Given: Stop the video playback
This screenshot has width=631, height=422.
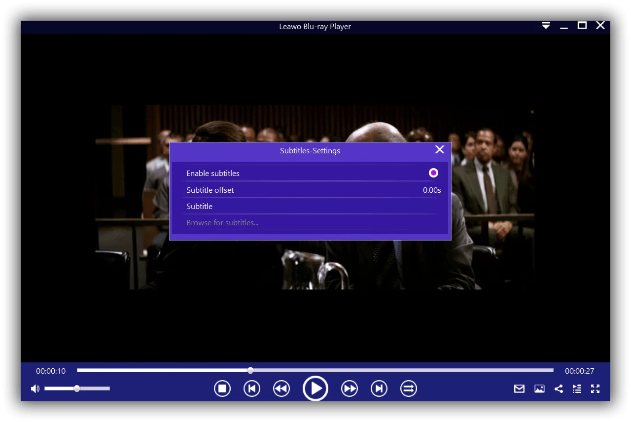Looking at the screenshot, I should (x=222, y=388).
